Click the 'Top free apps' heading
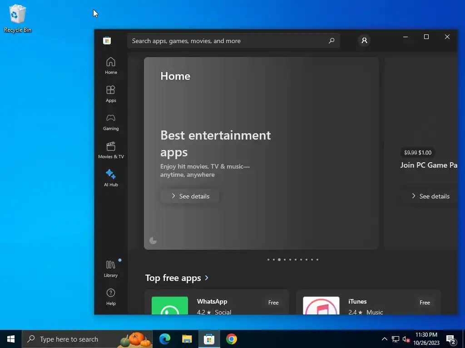The height and width of the screenshot is (348, 465). point(173,278)
